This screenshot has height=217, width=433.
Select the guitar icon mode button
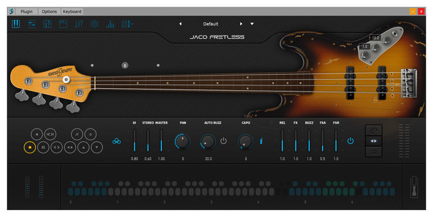[x=373, y=130]
